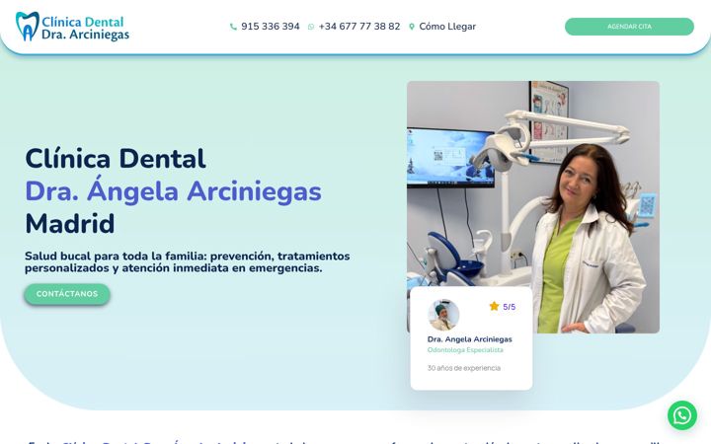Click the location pin icon in the header
Screen dimensions: 711x444
[412, 27]
